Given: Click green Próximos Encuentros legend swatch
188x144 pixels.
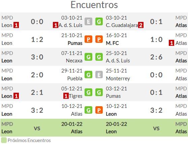Looking at the screenshot, I should pyautogui.click(x=4, y=140).
